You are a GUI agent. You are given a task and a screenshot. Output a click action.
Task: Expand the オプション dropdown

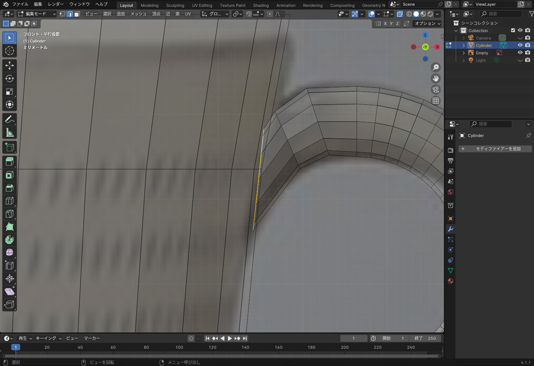click(x=428, y=23)
